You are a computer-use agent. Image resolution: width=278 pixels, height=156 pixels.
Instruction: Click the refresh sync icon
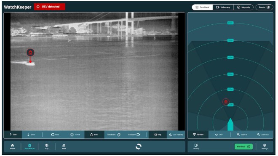pos(139,147)
